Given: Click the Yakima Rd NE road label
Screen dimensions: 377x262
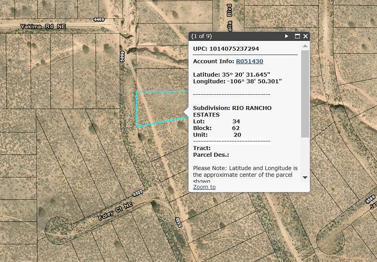Looking at the screenshot, I should click(x=43, y=26).
